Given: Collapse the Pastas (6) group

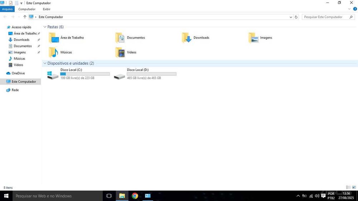Looking at the screenshot, I should [45, 27].
